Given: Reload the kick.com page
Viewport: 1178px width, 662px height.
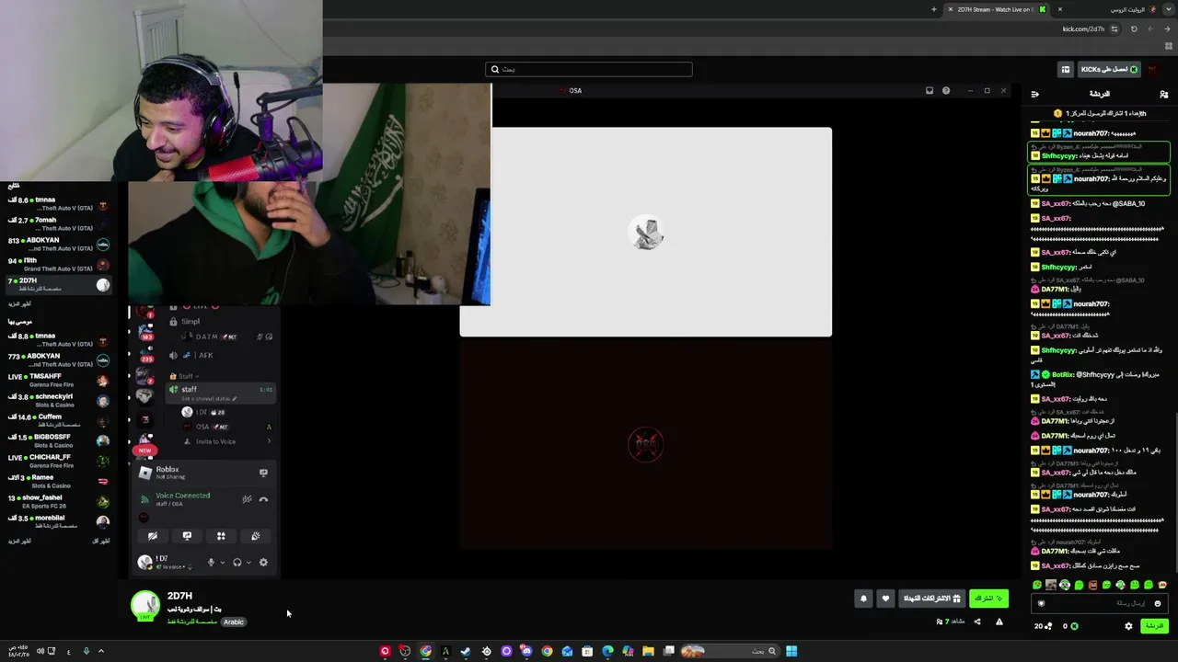Looking at the screenshot, I should tap(1134, 29).
